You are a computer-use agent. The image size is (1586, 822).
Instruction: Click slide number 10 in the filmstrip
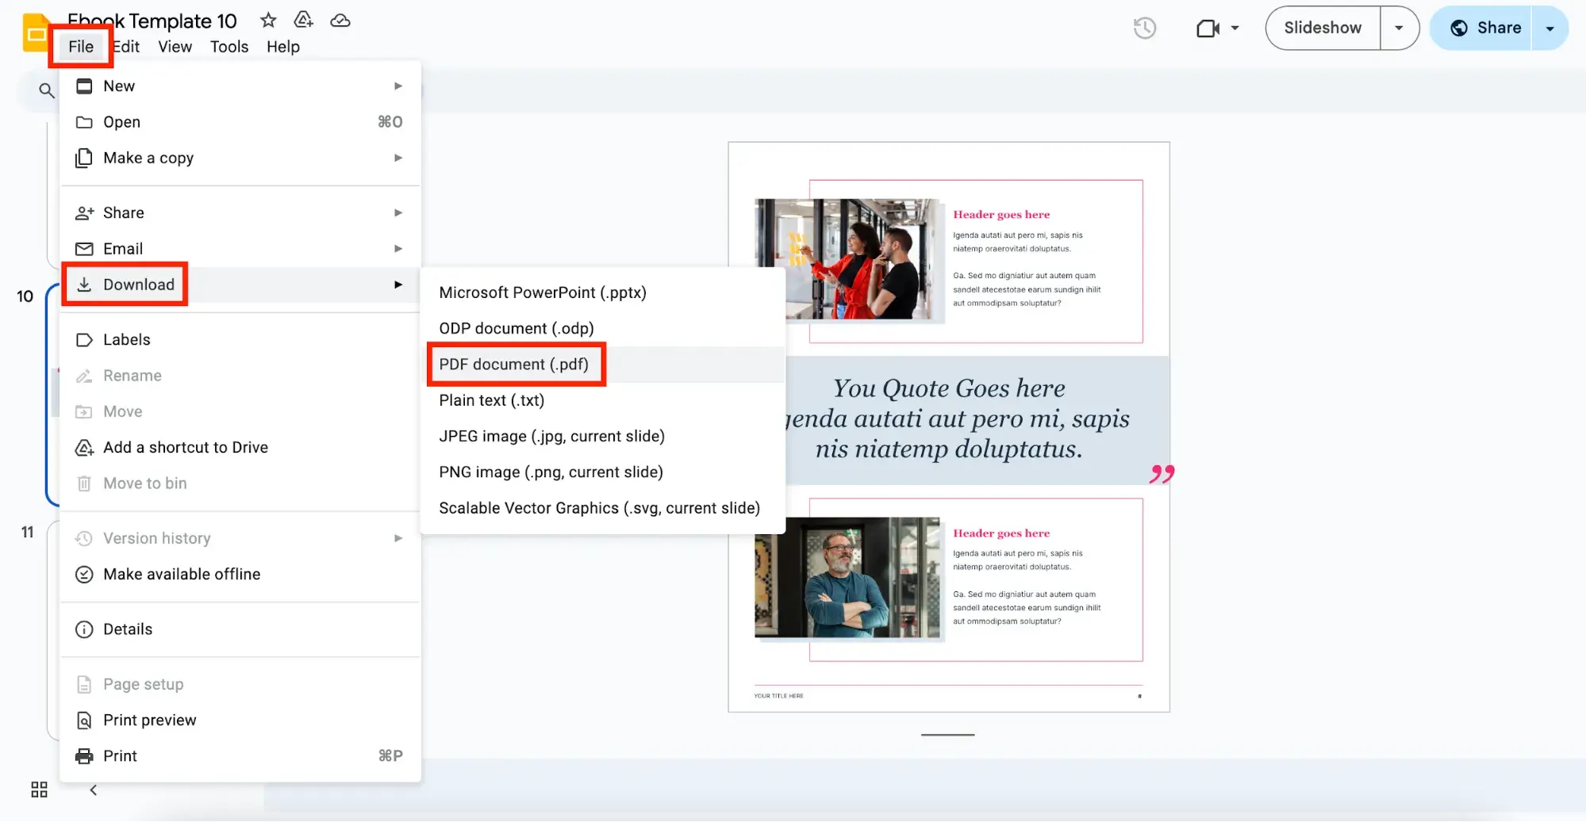click(x=25, y=296)
